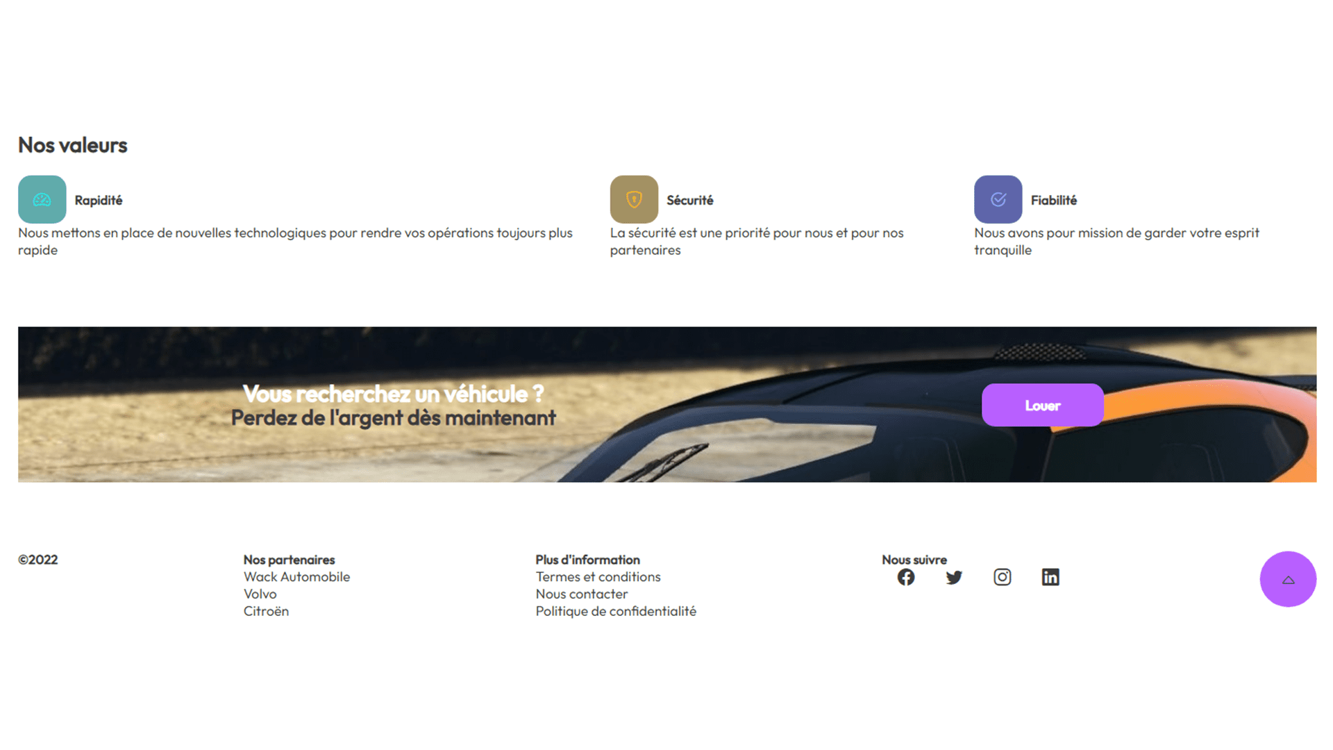
Task: Open the Volvo partner link
Action: pos(260,594)
